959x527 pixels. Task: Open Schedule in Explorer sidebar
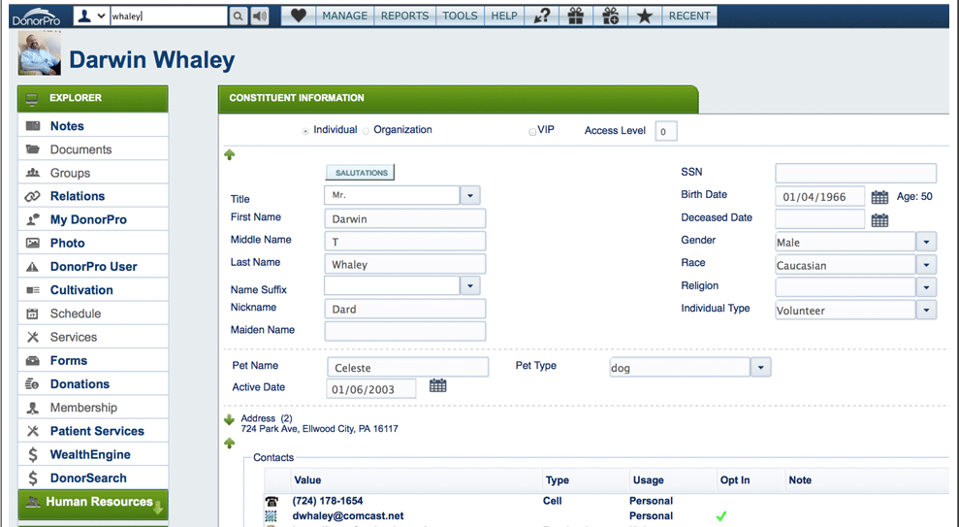(93, 313)
